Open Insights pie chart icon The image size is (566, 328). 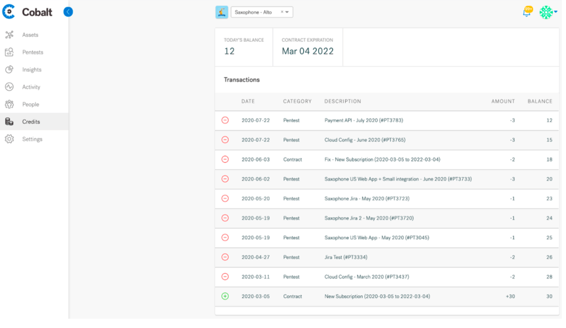point(10,69)
